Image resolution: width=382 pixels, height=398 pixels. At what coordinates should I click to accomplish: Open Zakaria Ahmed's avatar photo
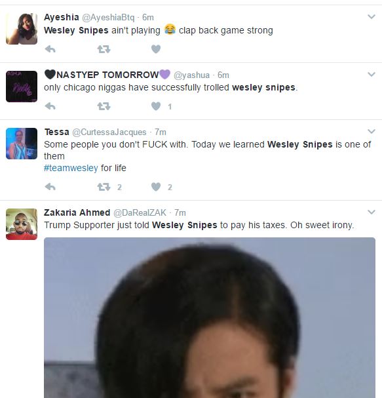click(x=22, y=224)
